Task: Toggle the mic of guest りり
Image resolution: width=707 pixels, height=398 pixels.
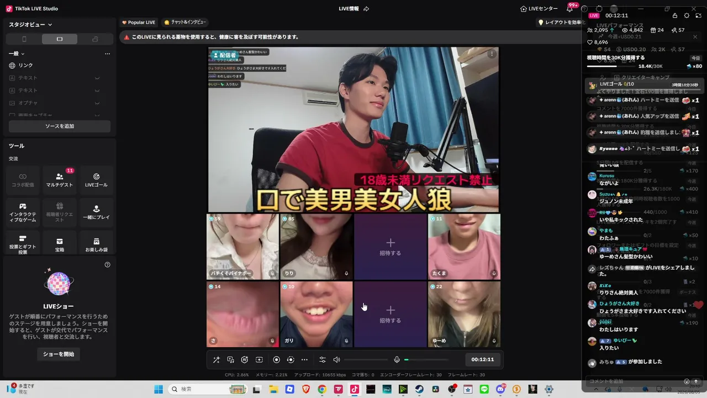Action: click(x=346, y=274)
